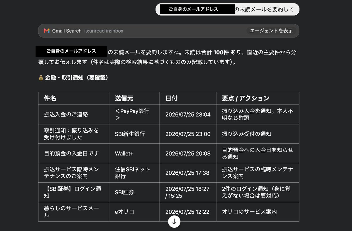Click the 金融・取引通知（要確認） heading

[77, 78]
